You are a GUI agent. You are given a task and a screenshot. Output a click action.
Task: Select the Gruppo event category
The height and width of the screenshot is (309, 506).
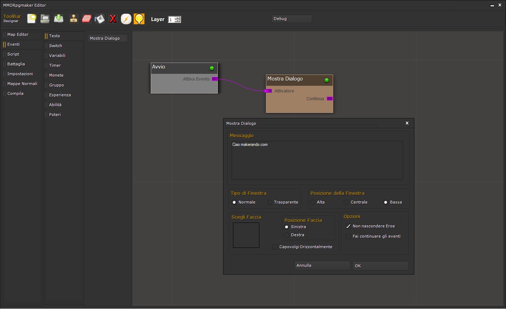(x=64, y=85)
